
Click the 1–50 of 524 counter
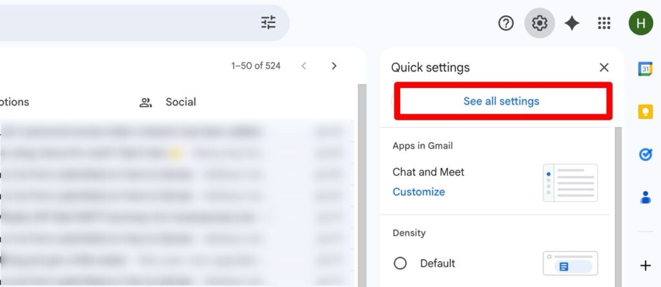pyautogui.click(x=256, y=66)
